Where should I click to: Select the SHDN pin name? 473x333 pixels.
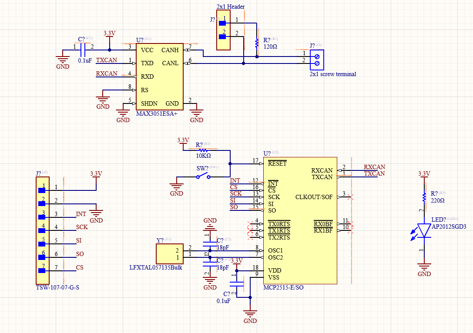coord(149,103)
